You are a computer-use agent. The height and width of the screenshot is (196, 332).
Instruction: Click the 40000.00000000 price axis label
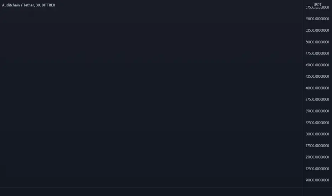point(317,88)
